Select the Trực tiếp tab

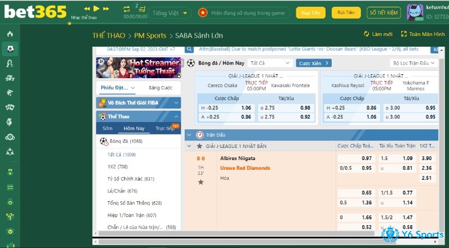click(x=165, y=128)
